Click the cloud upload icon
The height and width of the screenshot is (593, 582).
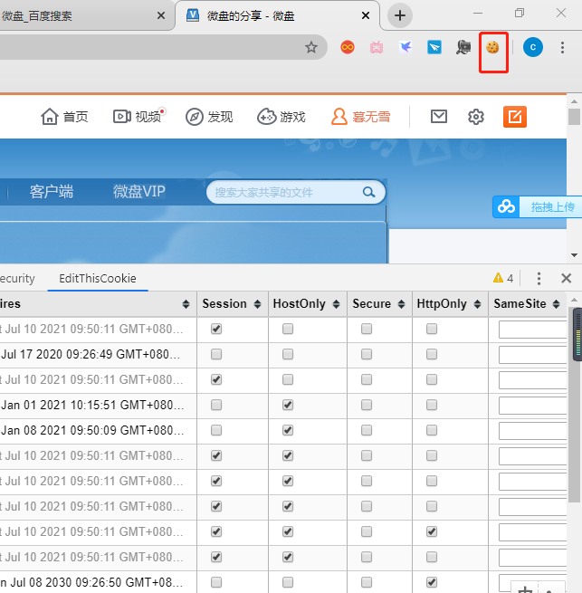(506, 206)
